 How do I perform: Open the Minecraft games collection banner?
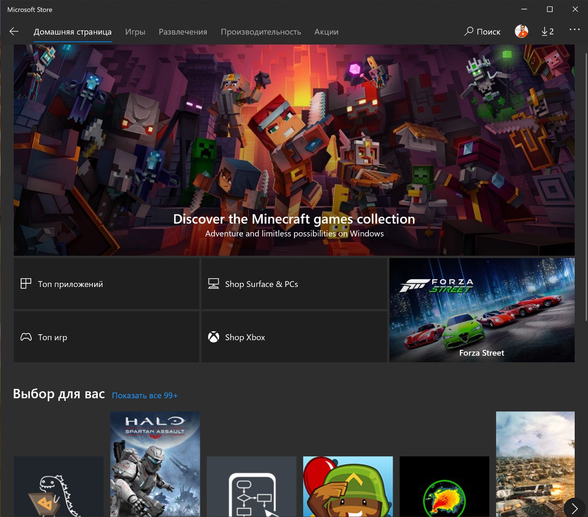[294, 150]
